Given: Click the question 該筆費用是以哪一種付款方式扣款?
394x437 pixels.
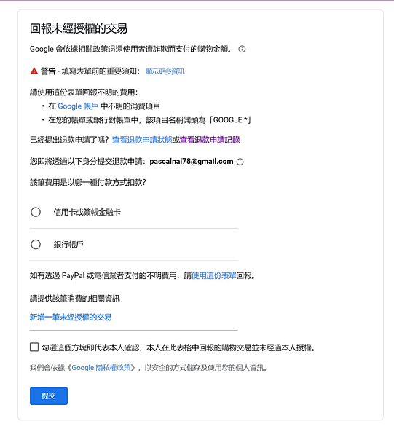Looking at the screenshot, I should pyautogui.click(x=88, y=183).
